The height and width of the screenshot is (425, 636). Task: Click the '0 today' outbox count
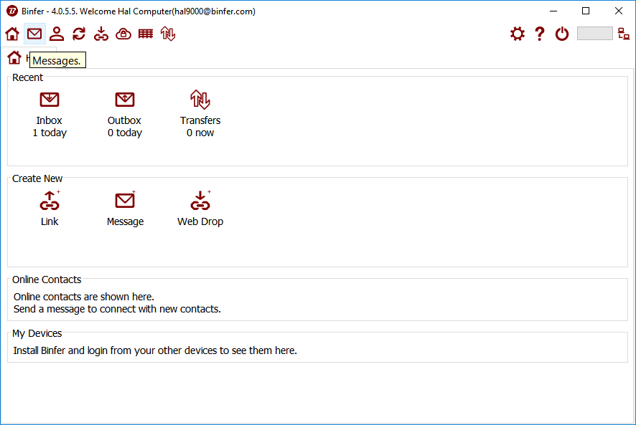(x=125, y=133)
